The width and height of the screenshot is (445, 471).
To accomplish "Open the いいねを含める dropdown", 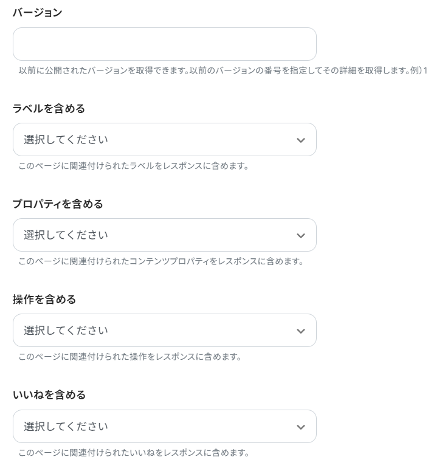I will [164, 426].
